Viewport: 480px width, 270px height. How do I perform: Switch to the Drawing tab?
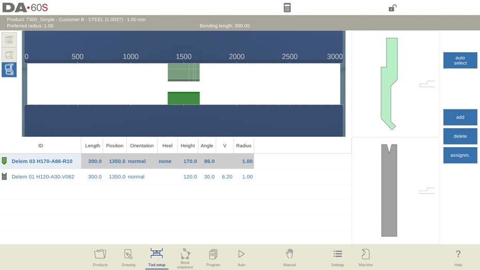129,257
